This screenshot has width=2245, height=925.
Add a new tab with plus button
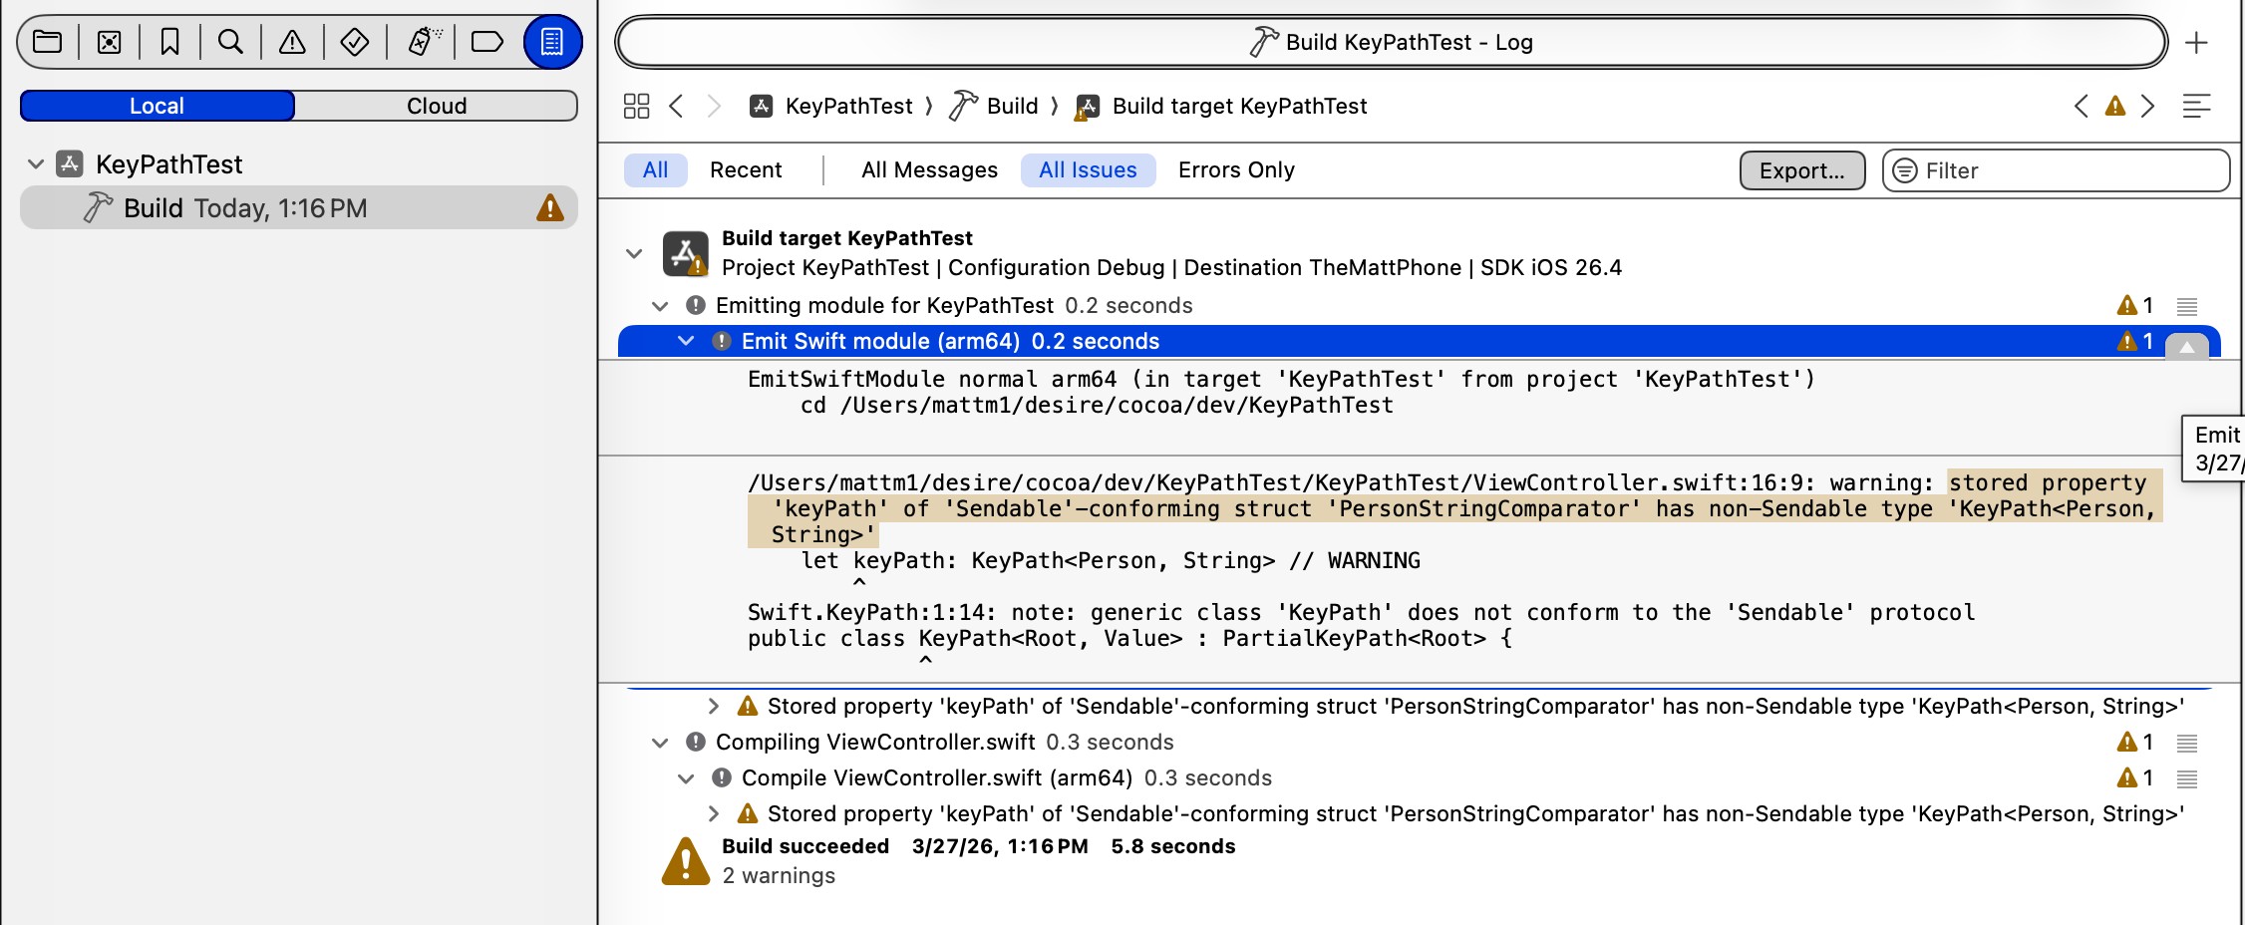(x=2196, y=43)
